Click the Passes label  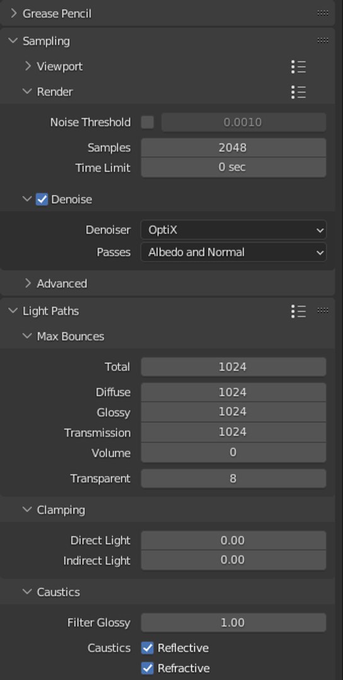coord(114,252)
